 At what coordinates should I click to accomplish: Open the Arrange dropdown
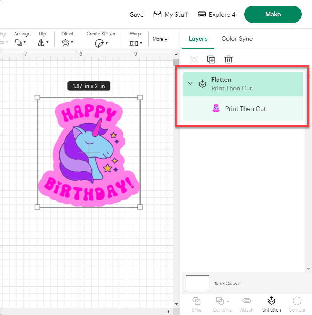[21, 43]
